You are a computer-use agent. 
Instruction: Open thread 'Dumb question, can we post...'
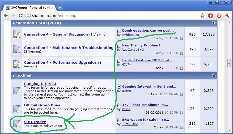[148, 31]
